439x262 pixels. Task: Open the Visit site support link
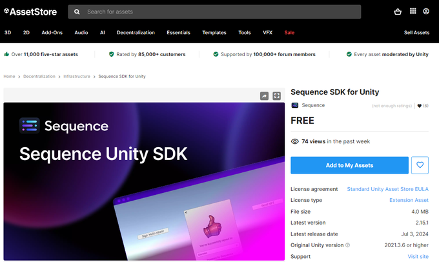pos(418,256)
